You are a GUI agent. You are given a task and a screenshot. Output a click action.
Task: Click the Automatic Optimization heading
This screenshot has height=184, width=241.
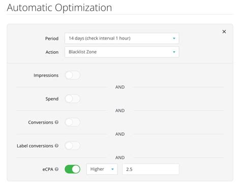[59, 8]
